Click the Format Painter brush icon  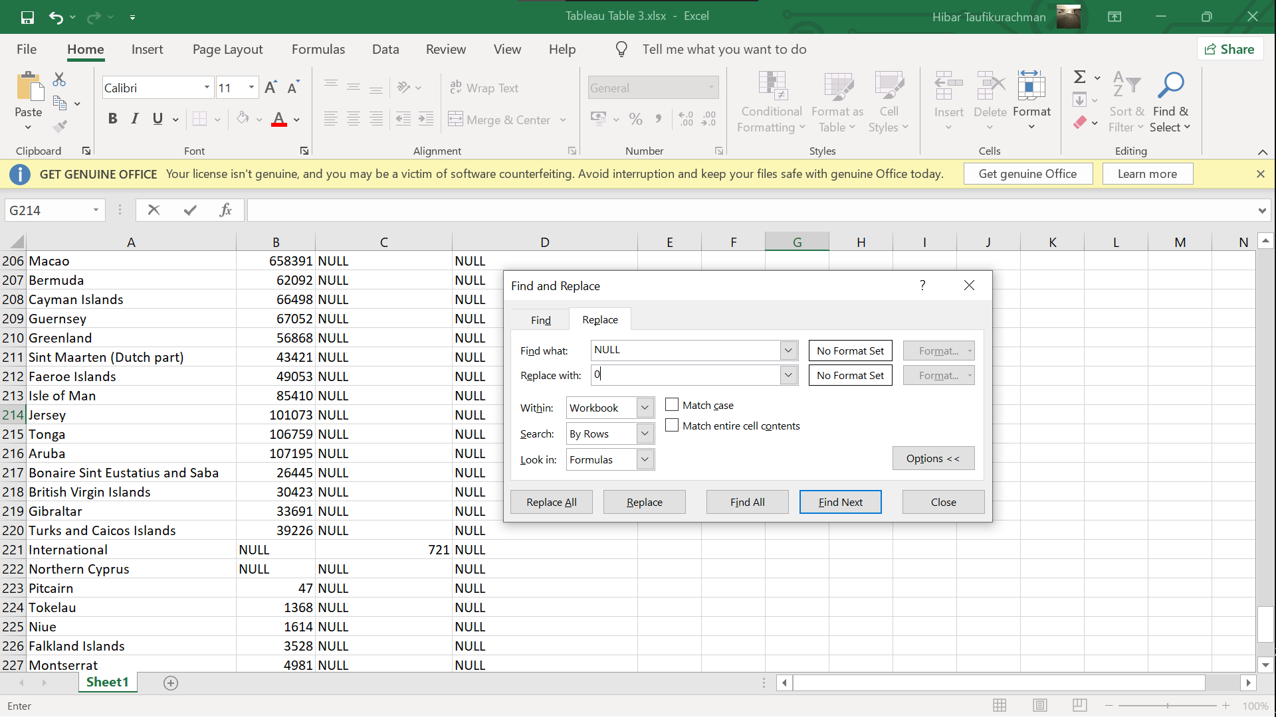(60, 126)
